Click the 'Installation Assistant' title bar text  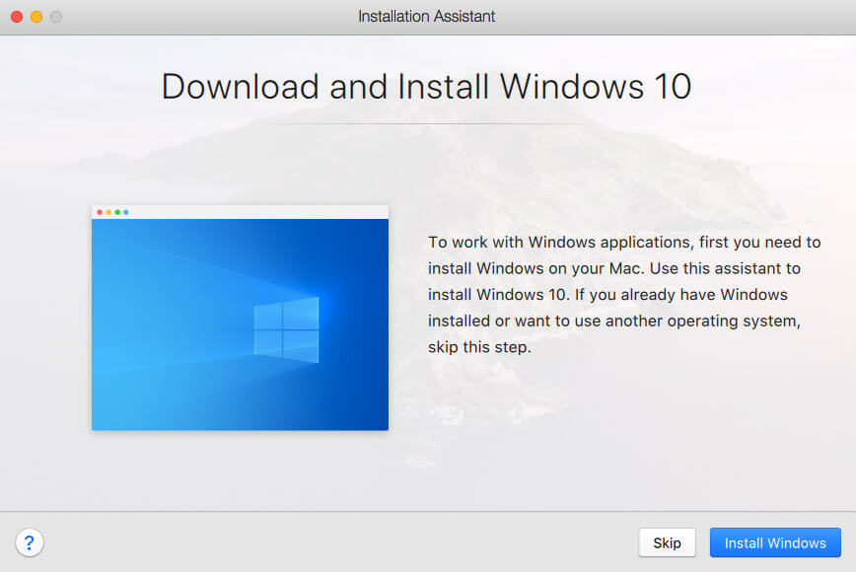tap(426, 17)
